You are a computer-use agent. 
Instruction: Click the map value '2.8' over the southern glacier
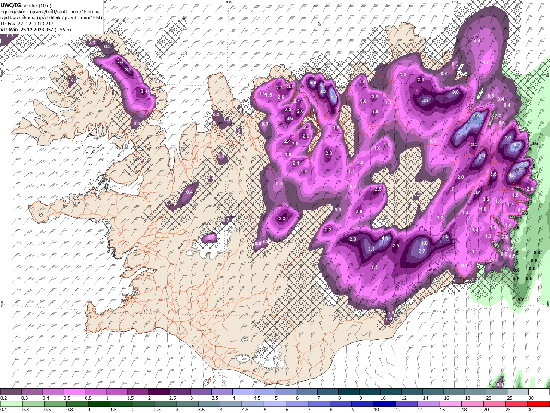tap(353, 239)
